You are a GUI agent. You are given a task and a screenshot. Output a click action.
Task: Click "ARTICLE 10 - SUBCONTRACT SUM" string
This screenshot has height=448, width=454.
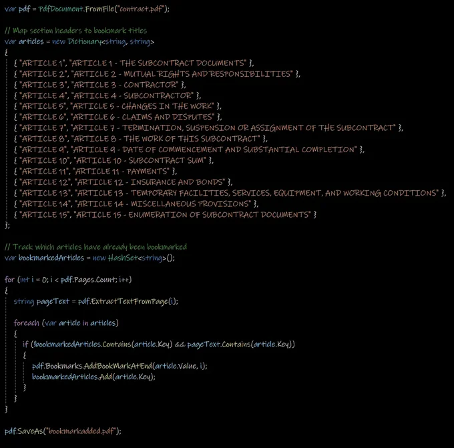(140, 160)
